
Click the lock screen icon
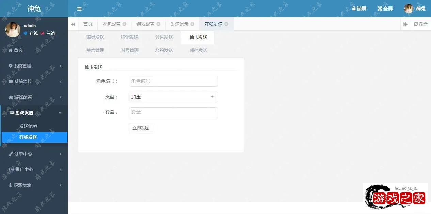pyautogui.click(x=354, y=9)
